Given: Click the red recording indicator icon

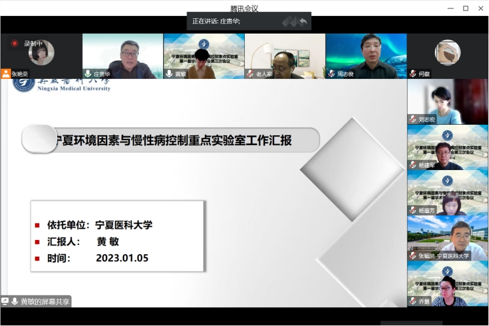Looking at the screenshot, I should pos(15,44).
